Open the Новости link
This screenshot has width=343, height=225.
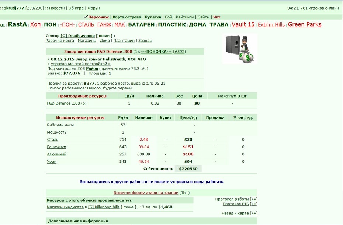57,8
